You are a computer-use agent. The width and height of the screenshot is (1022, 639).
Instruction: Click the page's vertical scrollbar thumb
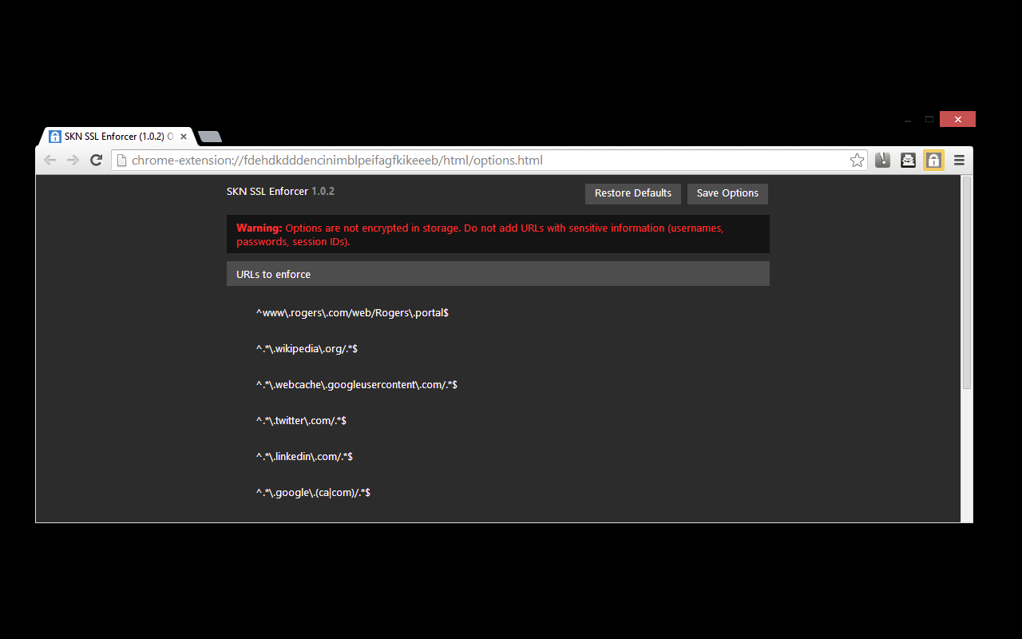[967, 284]
